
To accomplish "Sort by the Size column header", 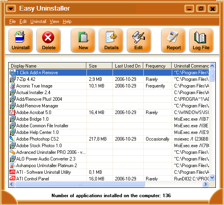I will 99,66.
